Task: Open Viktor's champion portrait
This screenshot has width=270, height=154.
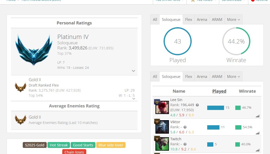Action: coord(162,127)
